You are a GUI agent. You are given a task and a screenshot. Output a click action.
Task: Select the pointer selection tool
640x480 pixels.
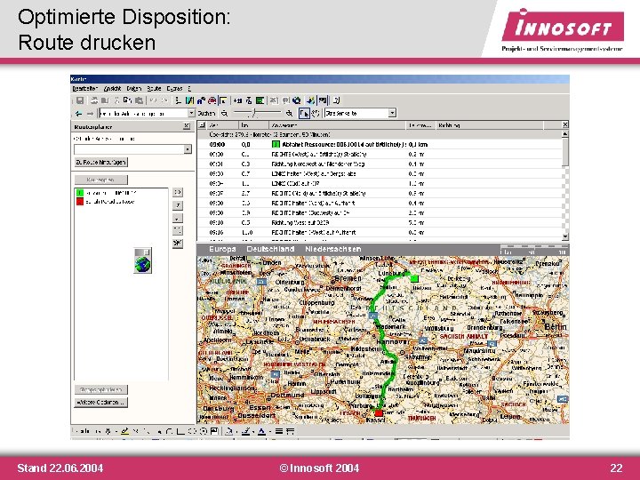click(x=304, y=113)
